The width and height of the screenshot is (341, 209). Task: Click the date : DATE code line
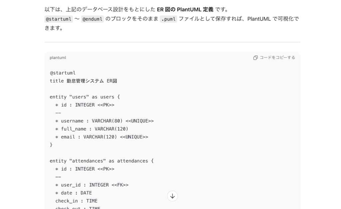coord(74,193)
